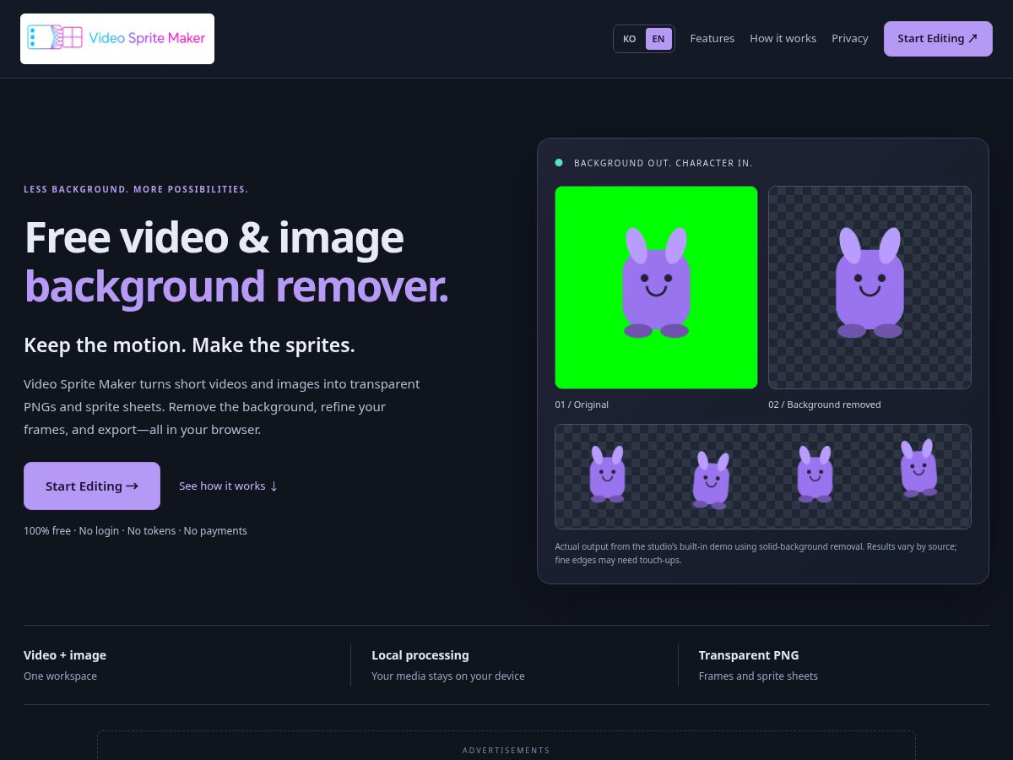Click the hero Start Editing button
1013x760 pixels.
[92, 486]
